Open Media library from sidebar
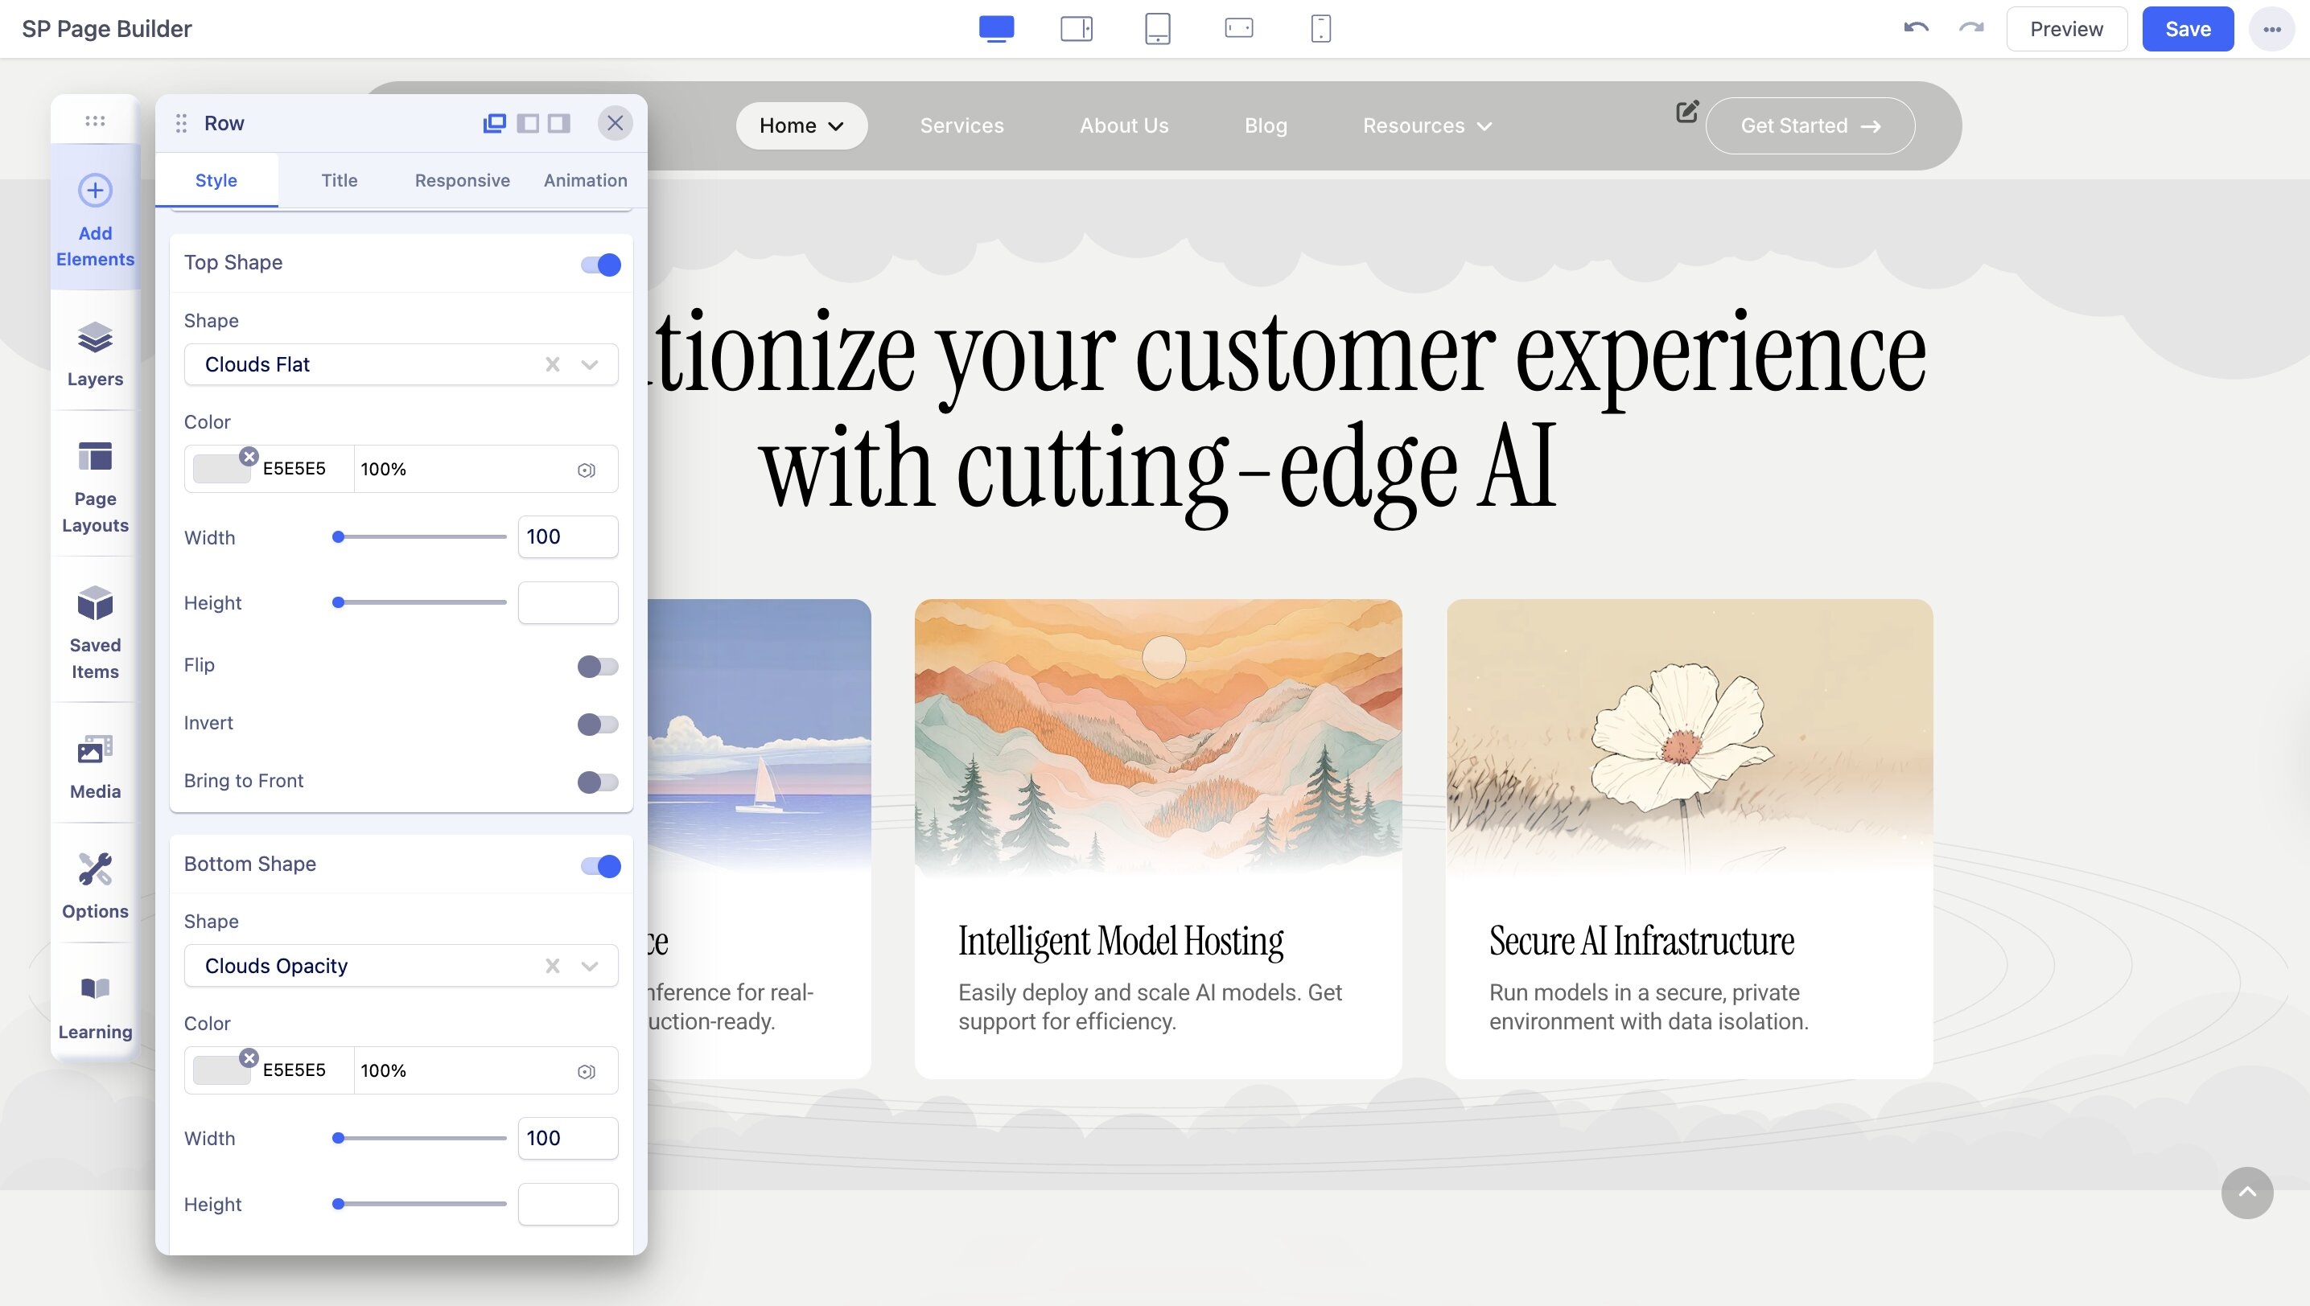 click(x=95, y=766)
